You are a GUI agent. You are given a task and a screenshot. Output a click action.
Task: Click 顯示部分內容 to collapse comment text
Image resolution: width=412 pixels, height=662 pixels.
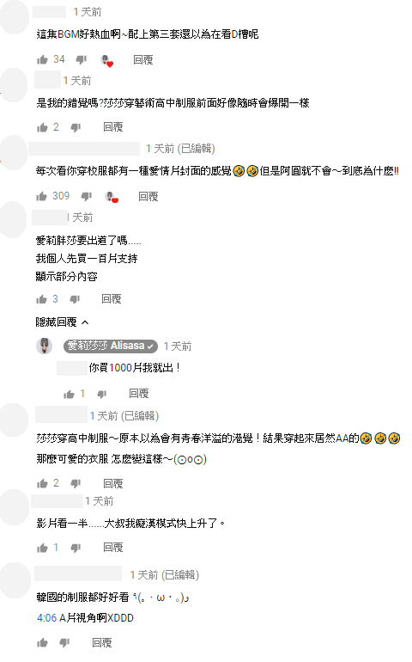(67, 277)
